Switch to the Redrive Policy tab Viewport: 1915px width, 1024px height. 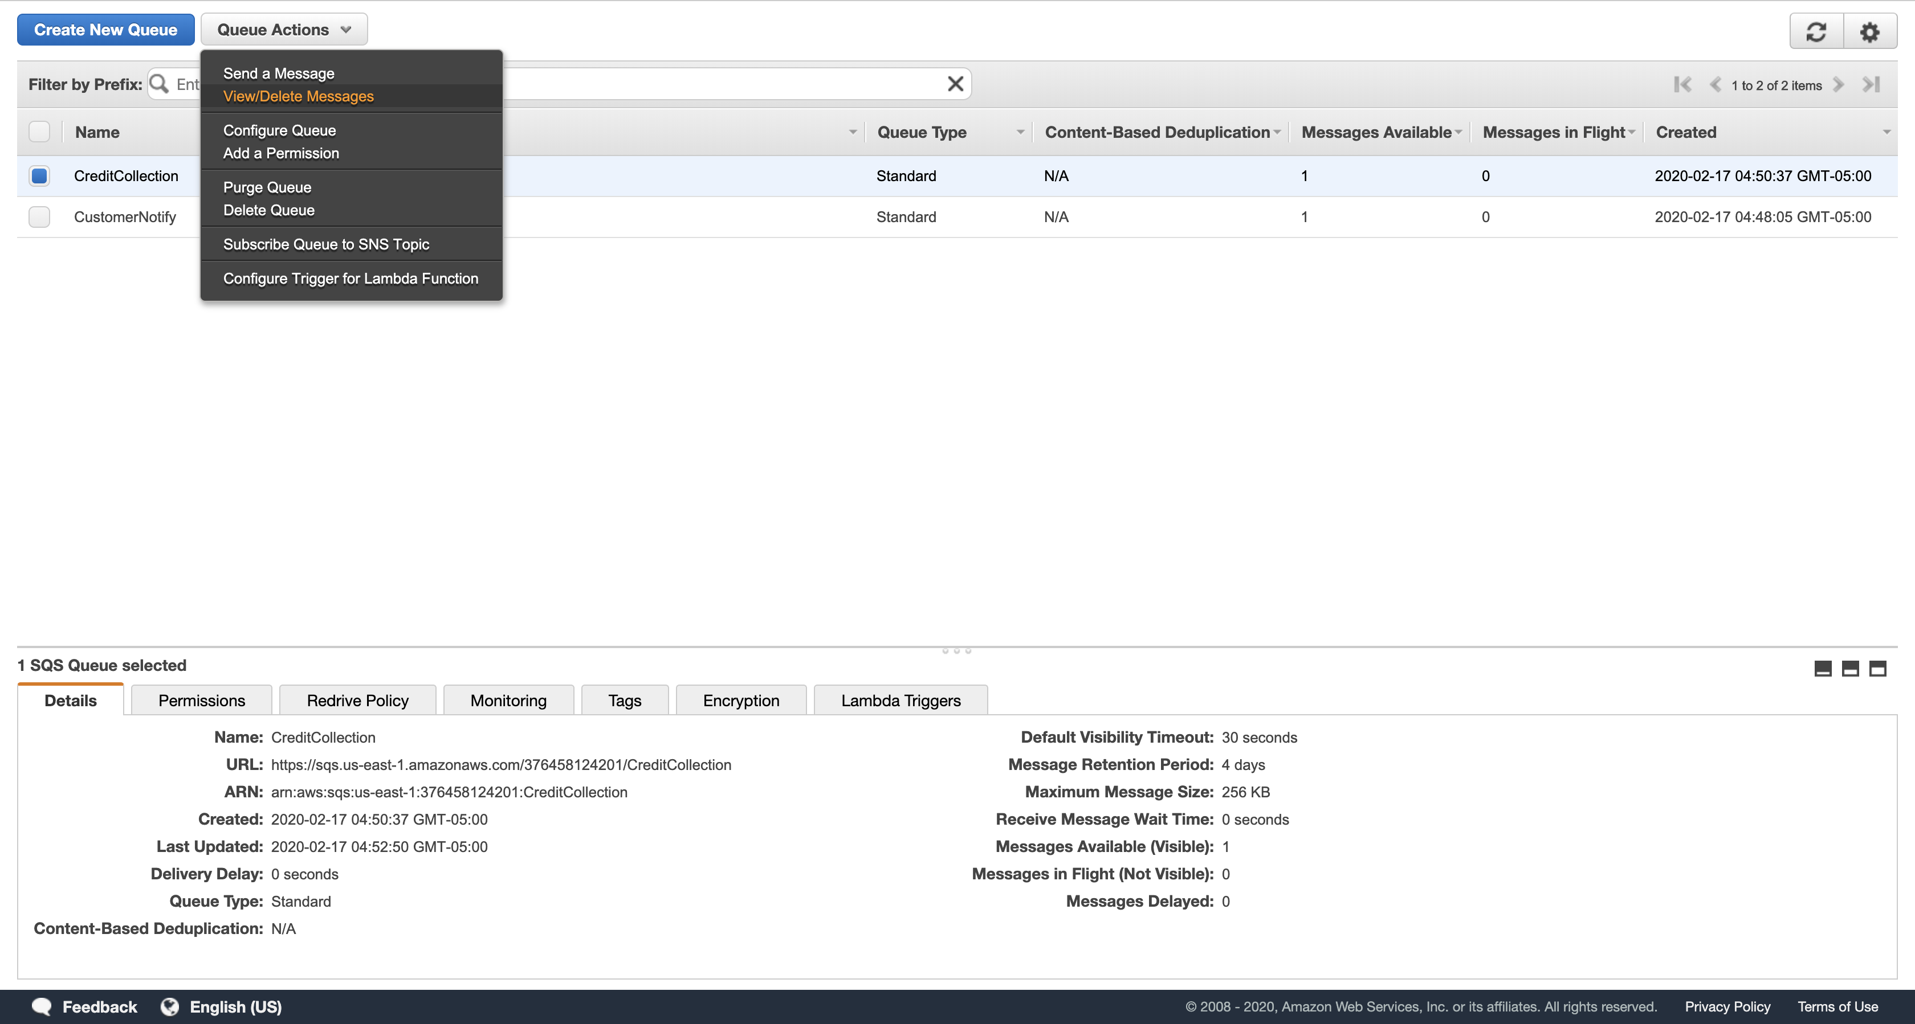coord(357,701)
